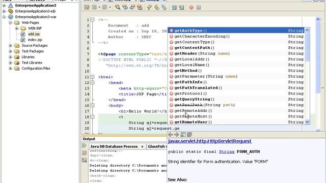Click Shift Line Left icon

(x=174, y=7)
